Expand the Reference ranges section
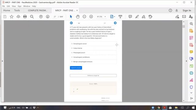 click(93, 75)
